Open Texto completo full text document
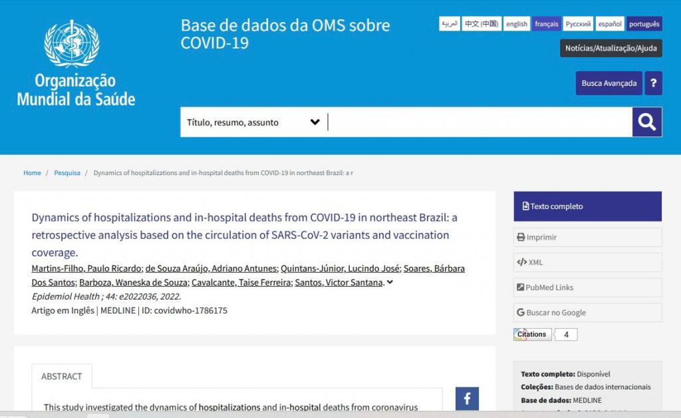The width and height of the screenshot is (681, 418). click(587, 206)
